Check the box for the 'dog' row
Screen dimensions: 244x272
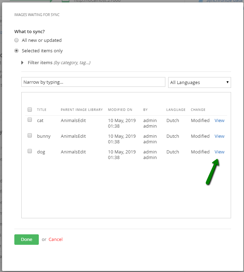pos(30,151)
